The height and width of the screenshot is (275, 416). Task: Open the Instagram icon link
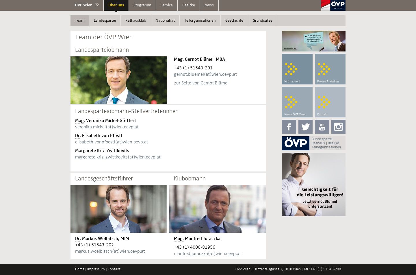click(x=338, y=127)
